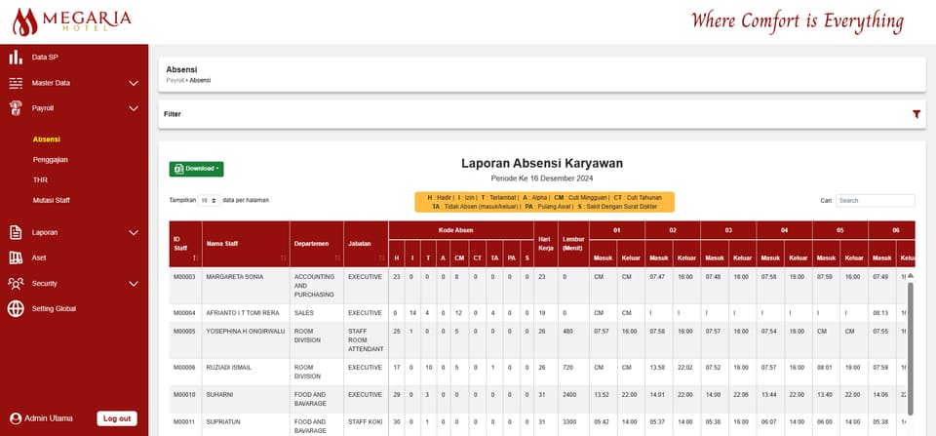This screenshot has height=436, width=936.
Task: Open the THR submenu item
Action: 40,179
